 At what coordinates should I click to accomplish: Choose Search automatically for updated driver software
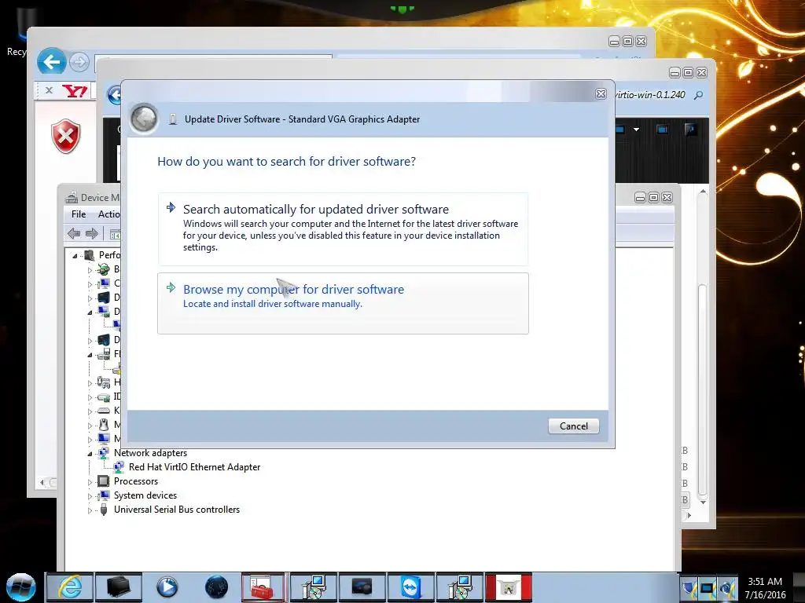click(343, 228)
